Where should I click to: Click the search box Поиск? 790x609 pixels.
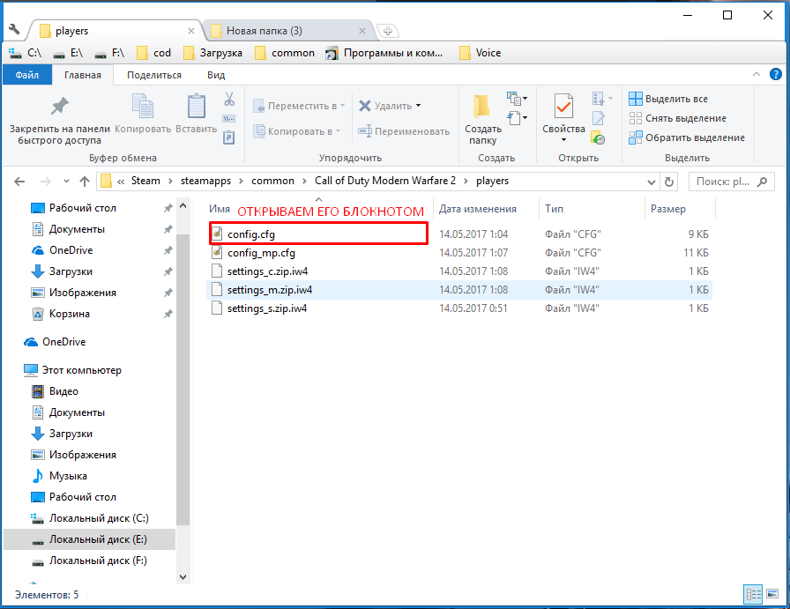pyautogui.click(x=732, y=182)
